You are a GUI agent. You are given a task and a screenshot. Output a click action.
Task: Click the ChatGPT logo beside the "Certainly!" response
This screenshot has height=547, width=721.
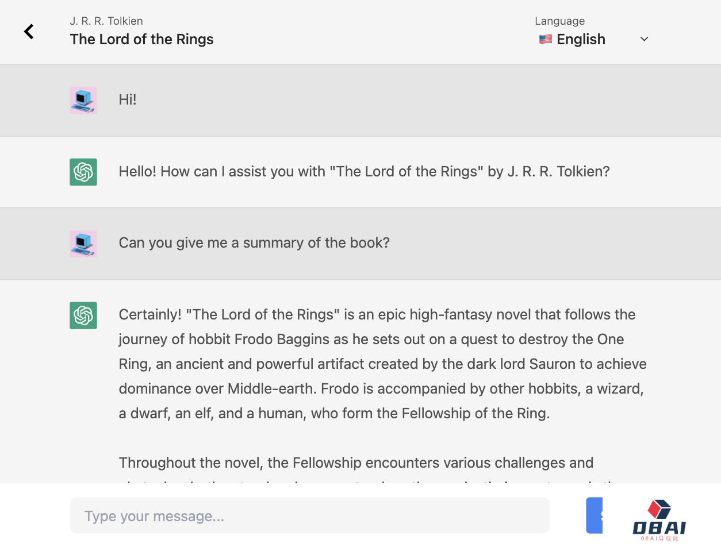coord(83,315)
